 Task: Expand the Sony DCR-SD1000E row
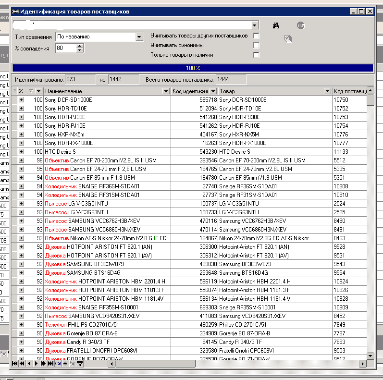coord(21,100)
